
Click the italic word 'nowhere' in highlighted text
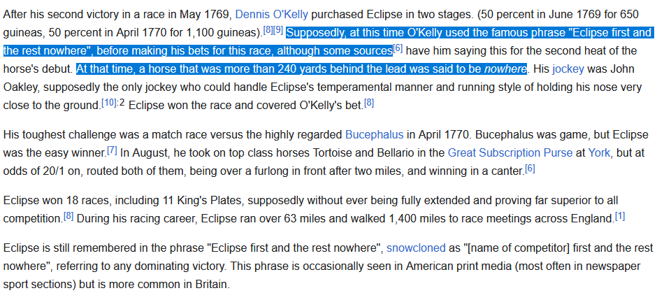click(x=505, y=69)
